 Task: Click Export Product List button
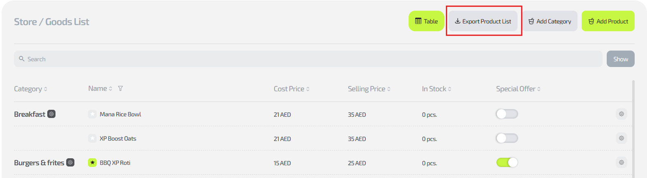point(483,21)
